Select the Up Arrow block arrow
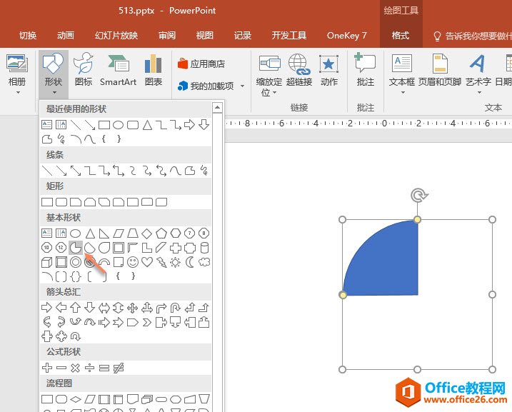Screen dimensions: 512x412 76,308
